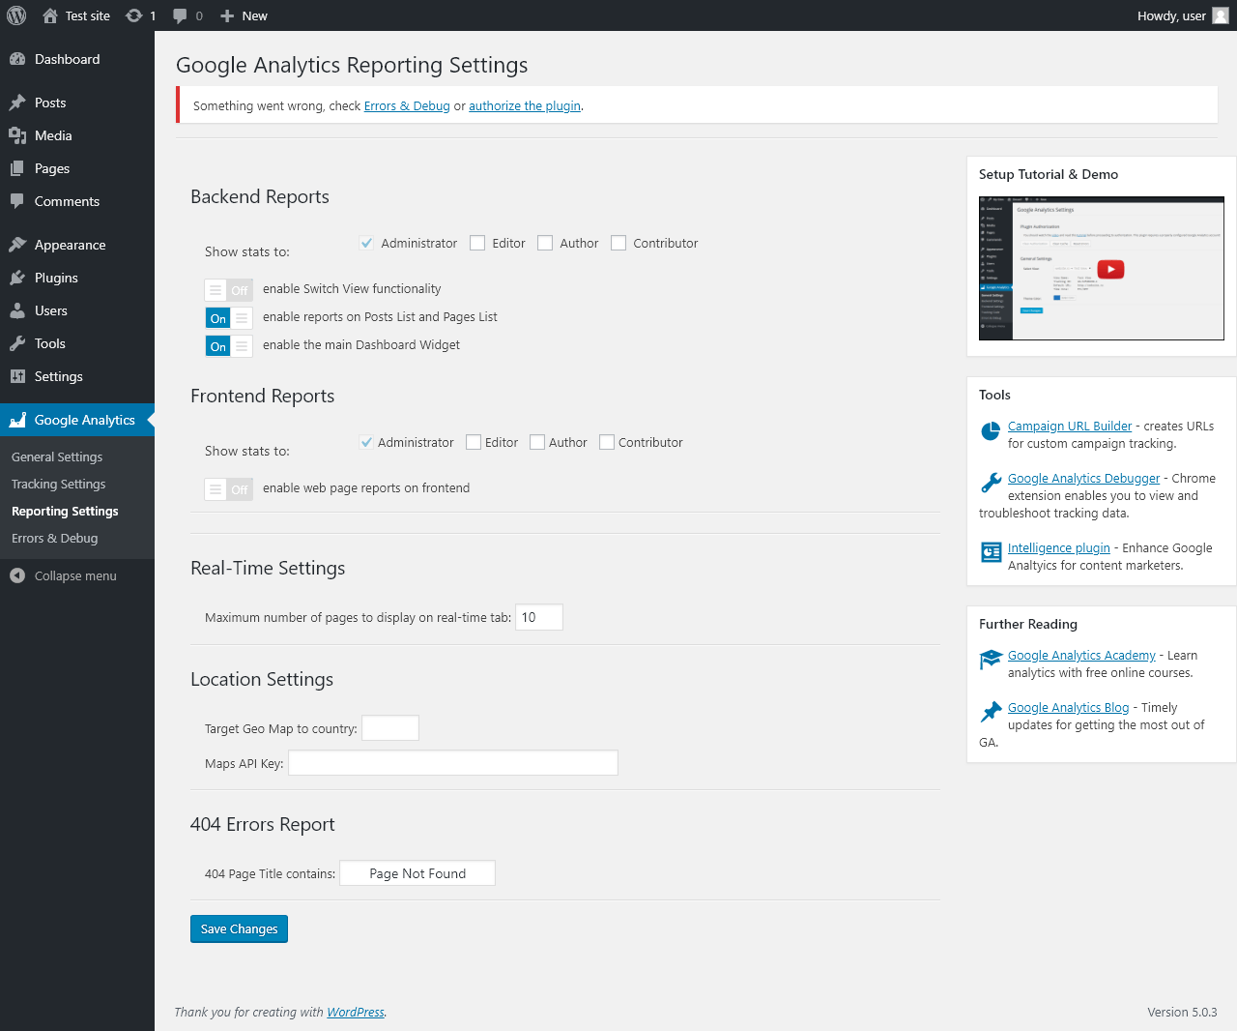Click the Save Changes button
The image size is (1237, 1031).
[239, 928]
